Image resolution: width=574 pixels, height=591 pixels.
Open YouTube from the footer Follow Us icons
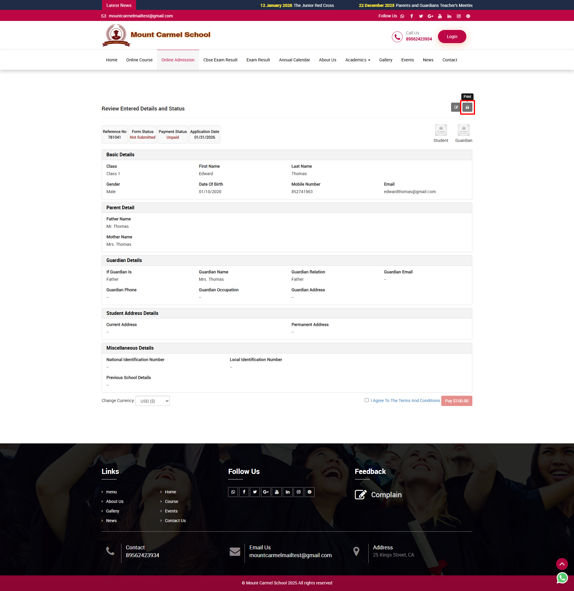click(277, 492)
